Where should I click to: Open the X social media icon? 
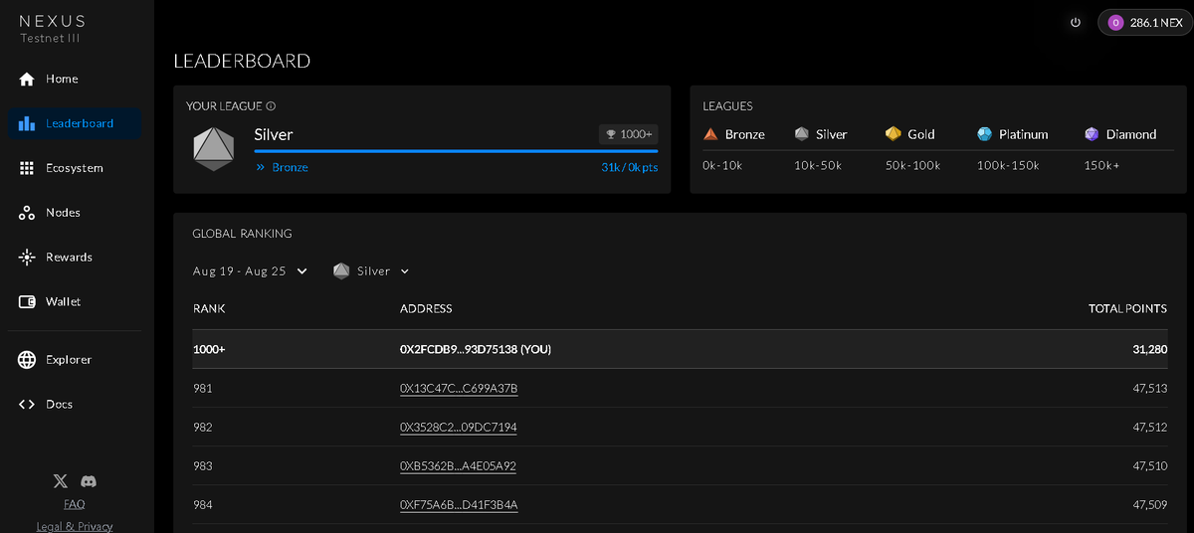pyautogui.click(x=61, y=481)
